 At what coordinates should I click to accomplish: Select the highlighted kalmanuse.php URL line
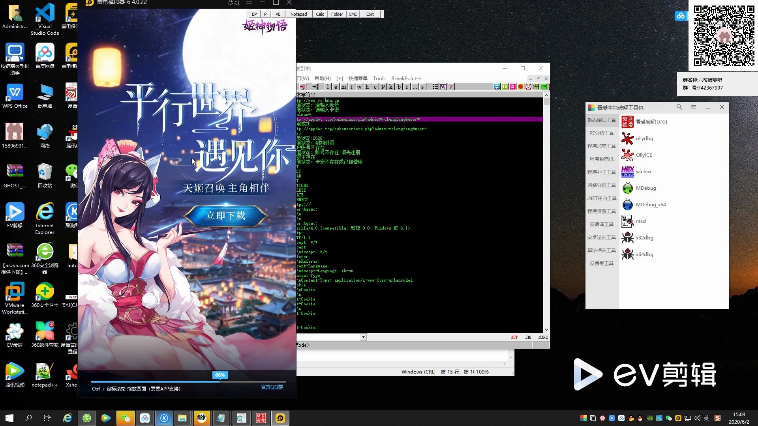420,119
